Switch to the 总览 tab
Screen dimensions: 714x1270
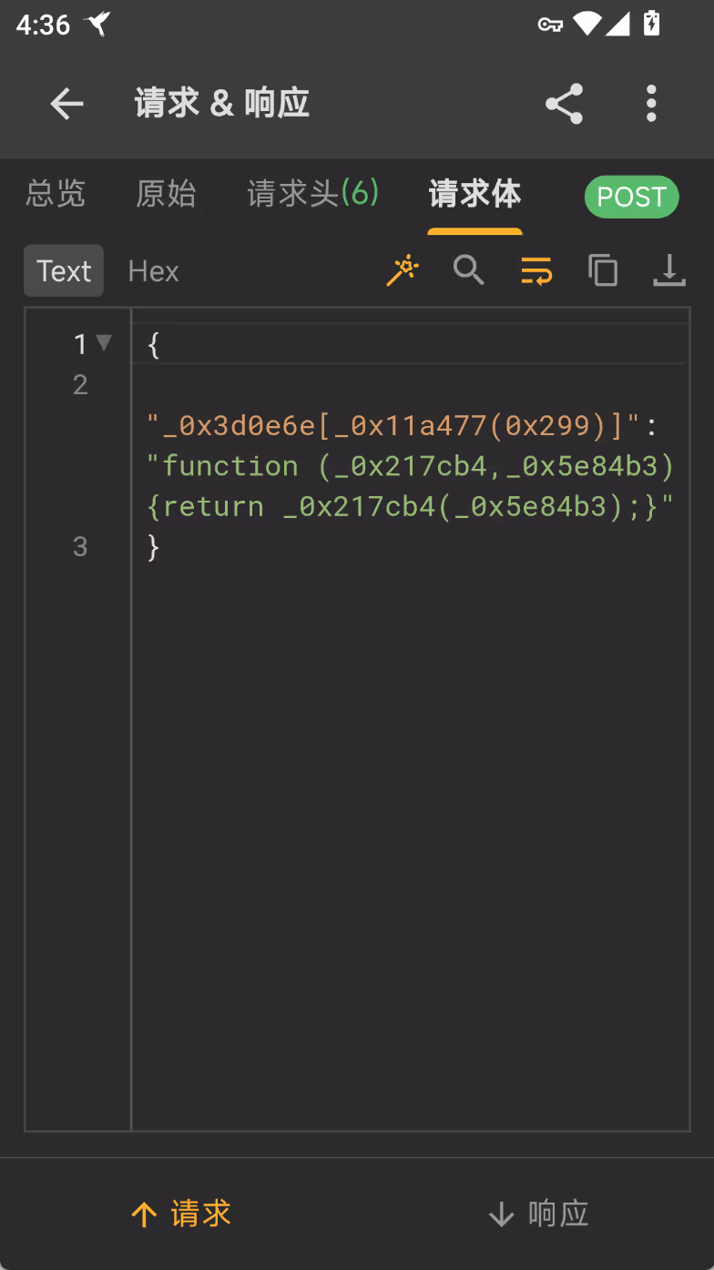[x=56, y=193]
